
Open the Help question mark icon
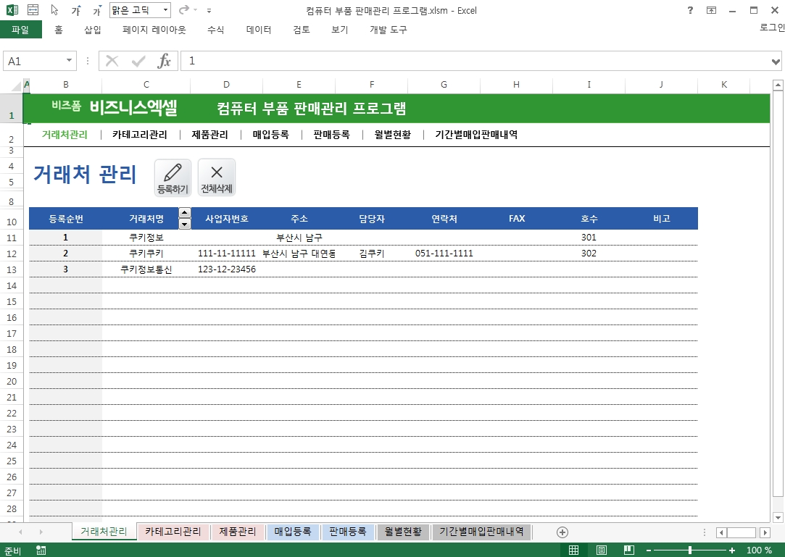pyautogui.click(x=690, y=10)
